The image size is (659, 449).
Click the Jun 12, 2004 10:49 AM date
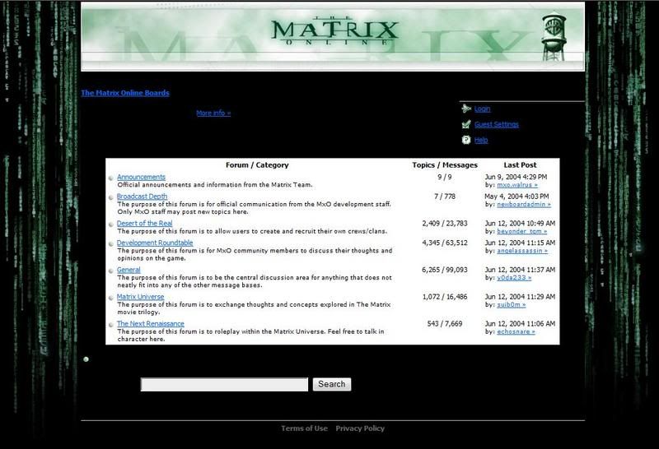520,223
